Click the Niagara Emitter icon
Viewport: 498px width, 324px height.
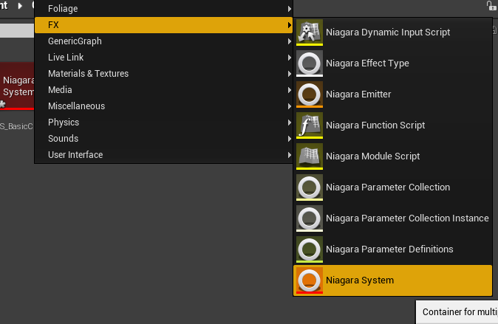pyautogui.click(x=310, y=94)
